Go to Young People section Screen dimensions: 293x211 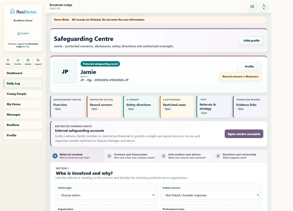tap(23, 94)
